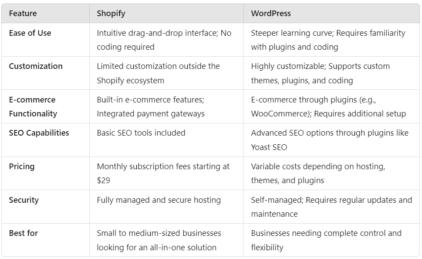Select the Businesses needing complete control cell
The height and width of the screenshot is (259, 422).
(326, 240)
